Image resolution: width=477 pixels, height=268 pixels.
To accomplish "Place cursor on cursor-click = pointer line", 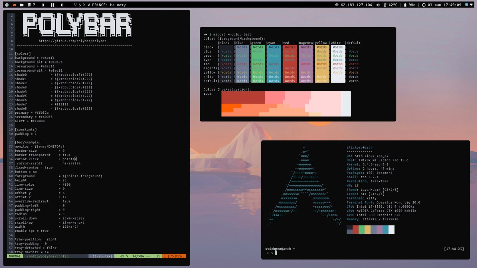I will pyautogui.click(x=45, y=159).
